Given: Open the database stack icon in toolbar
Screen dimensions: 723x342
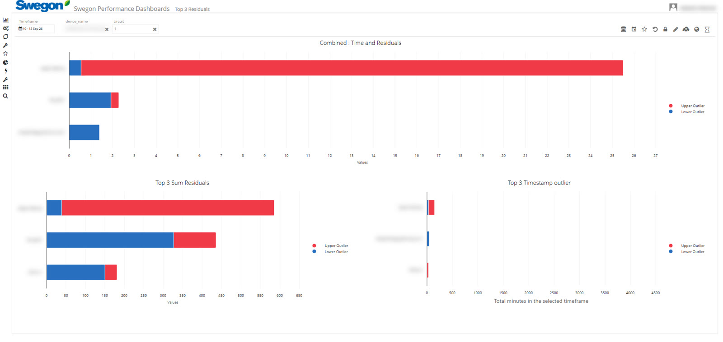Looking at the screenshot, I should (x=623, y=29).
